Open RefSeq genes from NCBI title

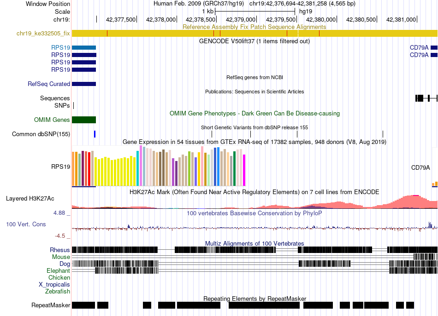[255, 77]
